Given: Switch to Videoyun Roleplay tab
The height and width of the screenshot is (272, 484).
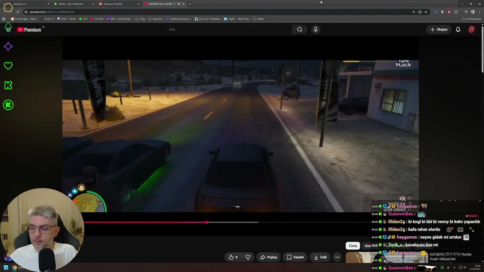Looking at the screenshot, I should click(x=117, y=4).
